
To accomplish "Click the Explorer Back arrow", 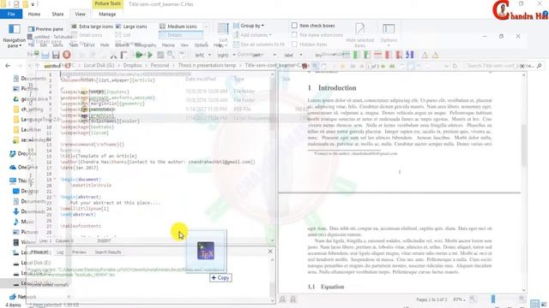I will (8, 66).
